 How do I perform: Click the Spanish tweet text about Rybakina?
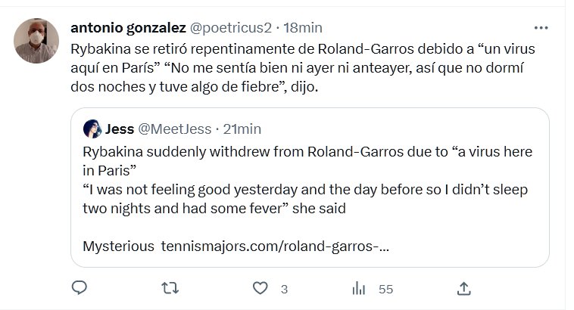coord(303,68)
